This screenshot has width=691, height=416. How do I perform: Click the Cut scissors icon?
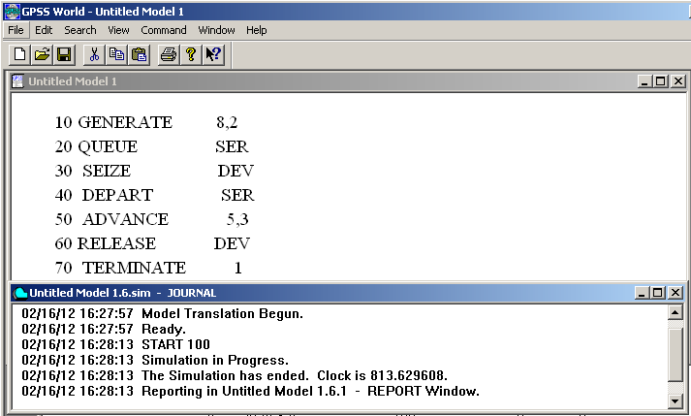[x=94, y=54]
